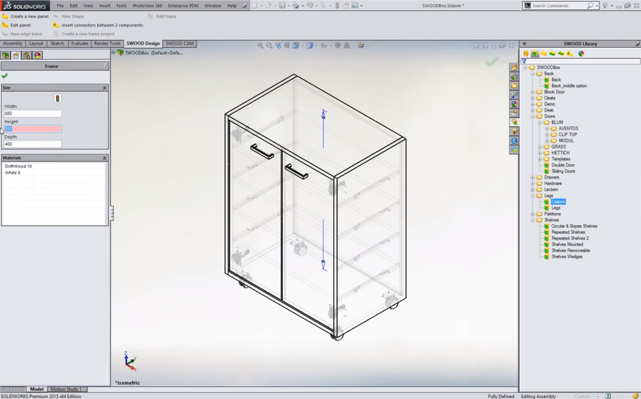The image size is (641, 399).
Task: Open the Design Library task pane icon
Action: (x=514, y=77)
